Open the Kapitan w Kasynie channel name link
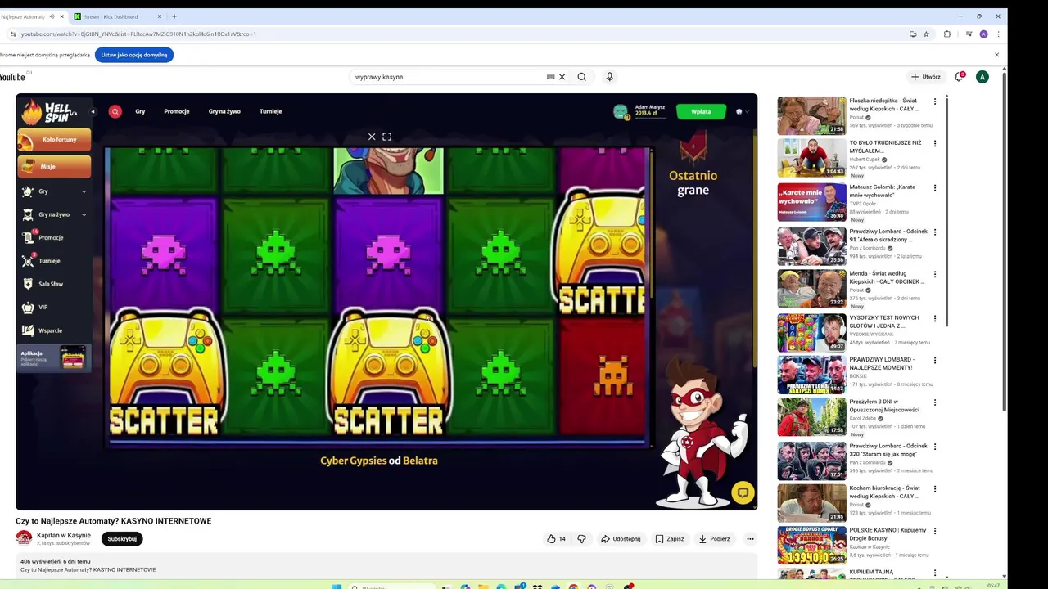1048x589 pixels. tap(64, 535)
